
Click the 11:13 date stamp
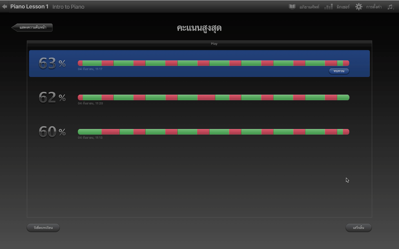click(x=90, y=137)
